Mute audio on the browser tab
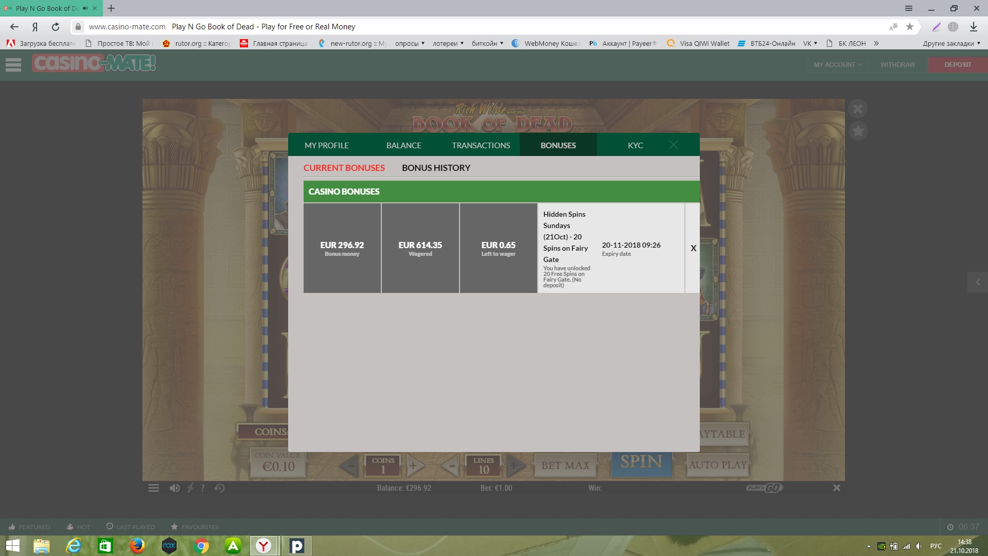Image resolution: width=988 pixels, height=556 pixels. coord(85,8)
